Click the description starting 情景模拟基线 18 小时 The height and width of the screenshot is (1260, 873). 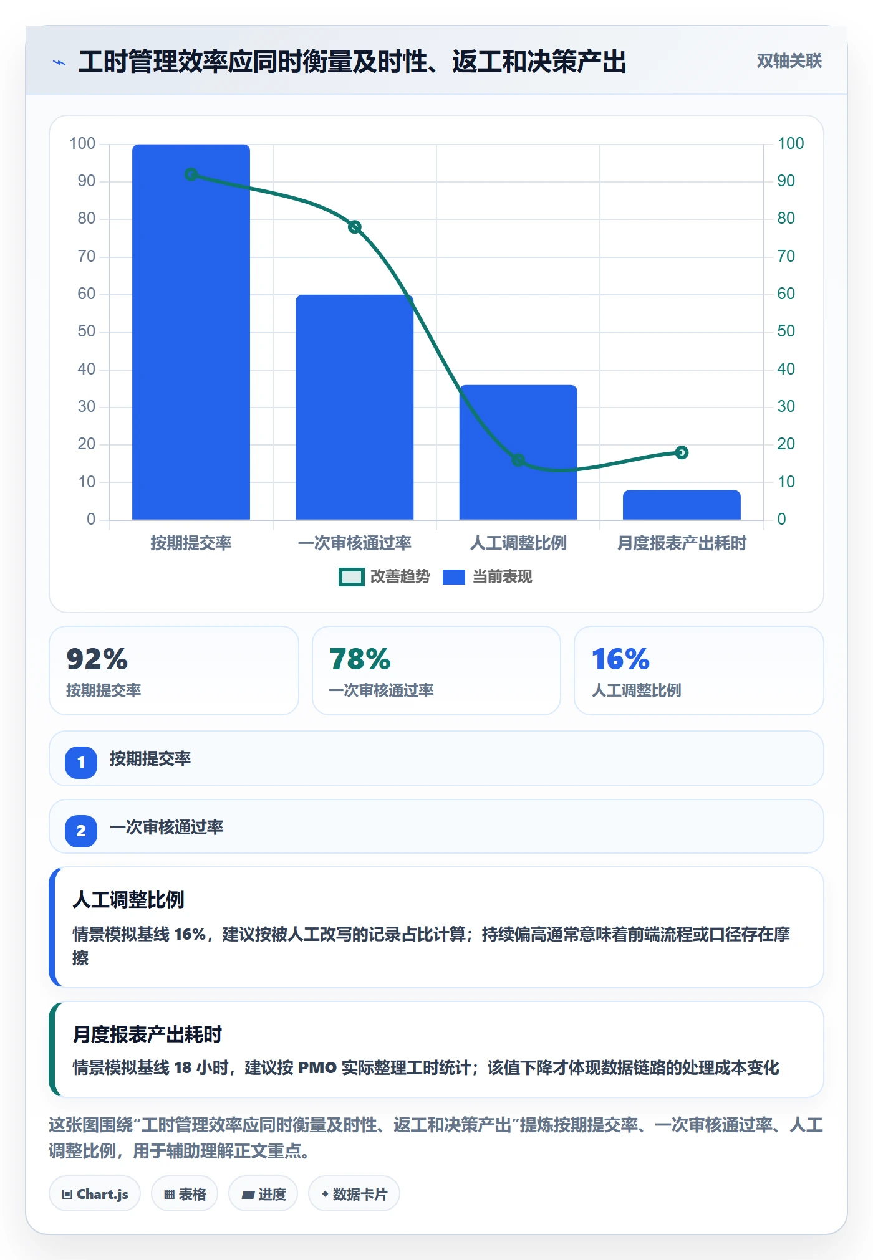pos(426,1068)
